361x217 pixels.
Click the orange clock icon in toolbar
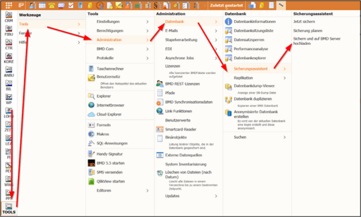[x=100, y=5]
